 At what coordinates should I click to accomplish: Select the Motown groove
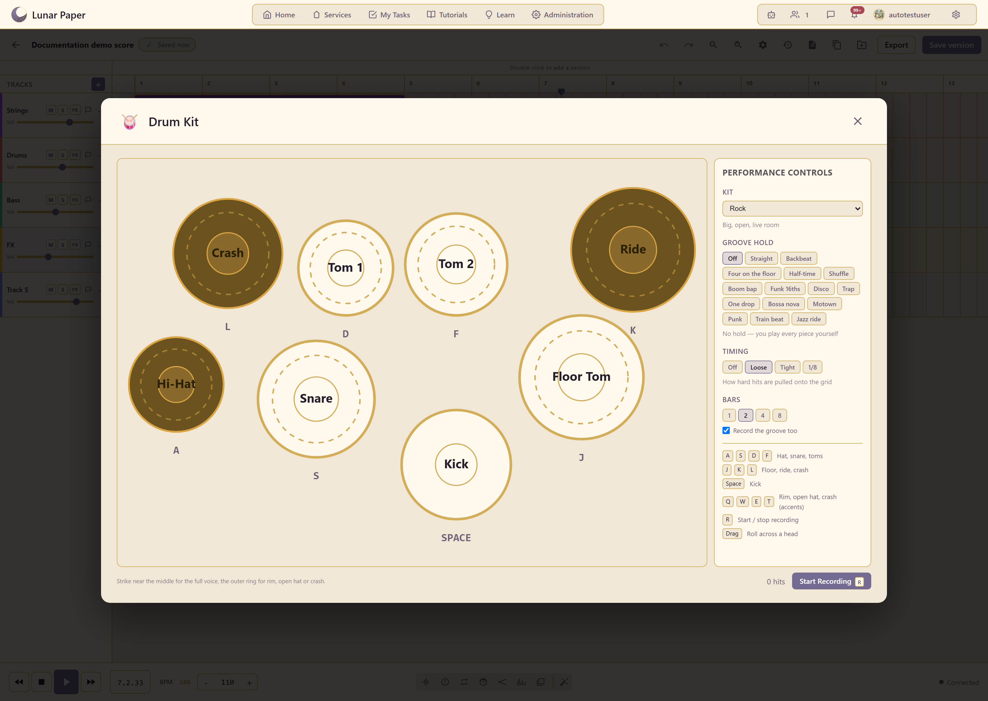tap(824, 304)
